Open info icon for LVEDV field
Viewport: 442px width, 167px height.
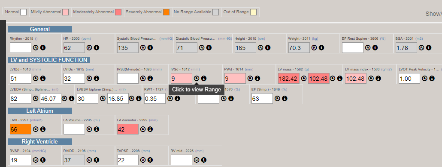coord(72,99)
